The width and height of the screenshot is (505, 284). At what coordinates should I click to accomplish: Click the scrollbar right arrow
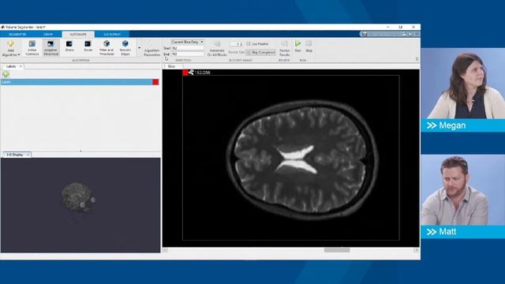[416, 250]
